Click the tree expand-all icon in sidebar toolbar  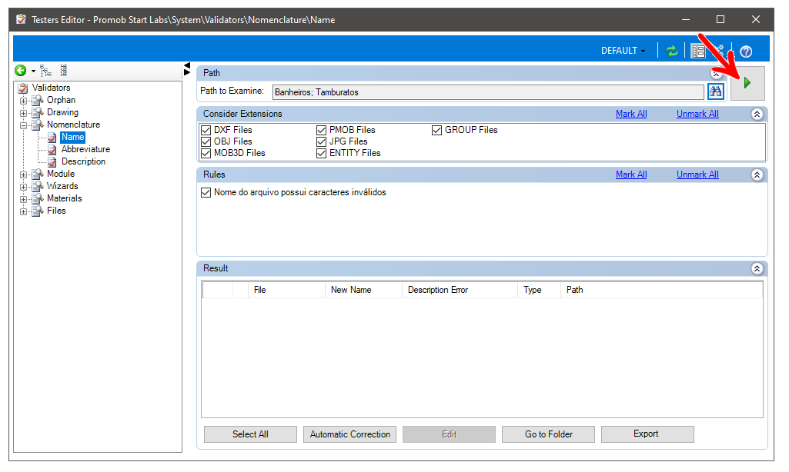[45, 71]
